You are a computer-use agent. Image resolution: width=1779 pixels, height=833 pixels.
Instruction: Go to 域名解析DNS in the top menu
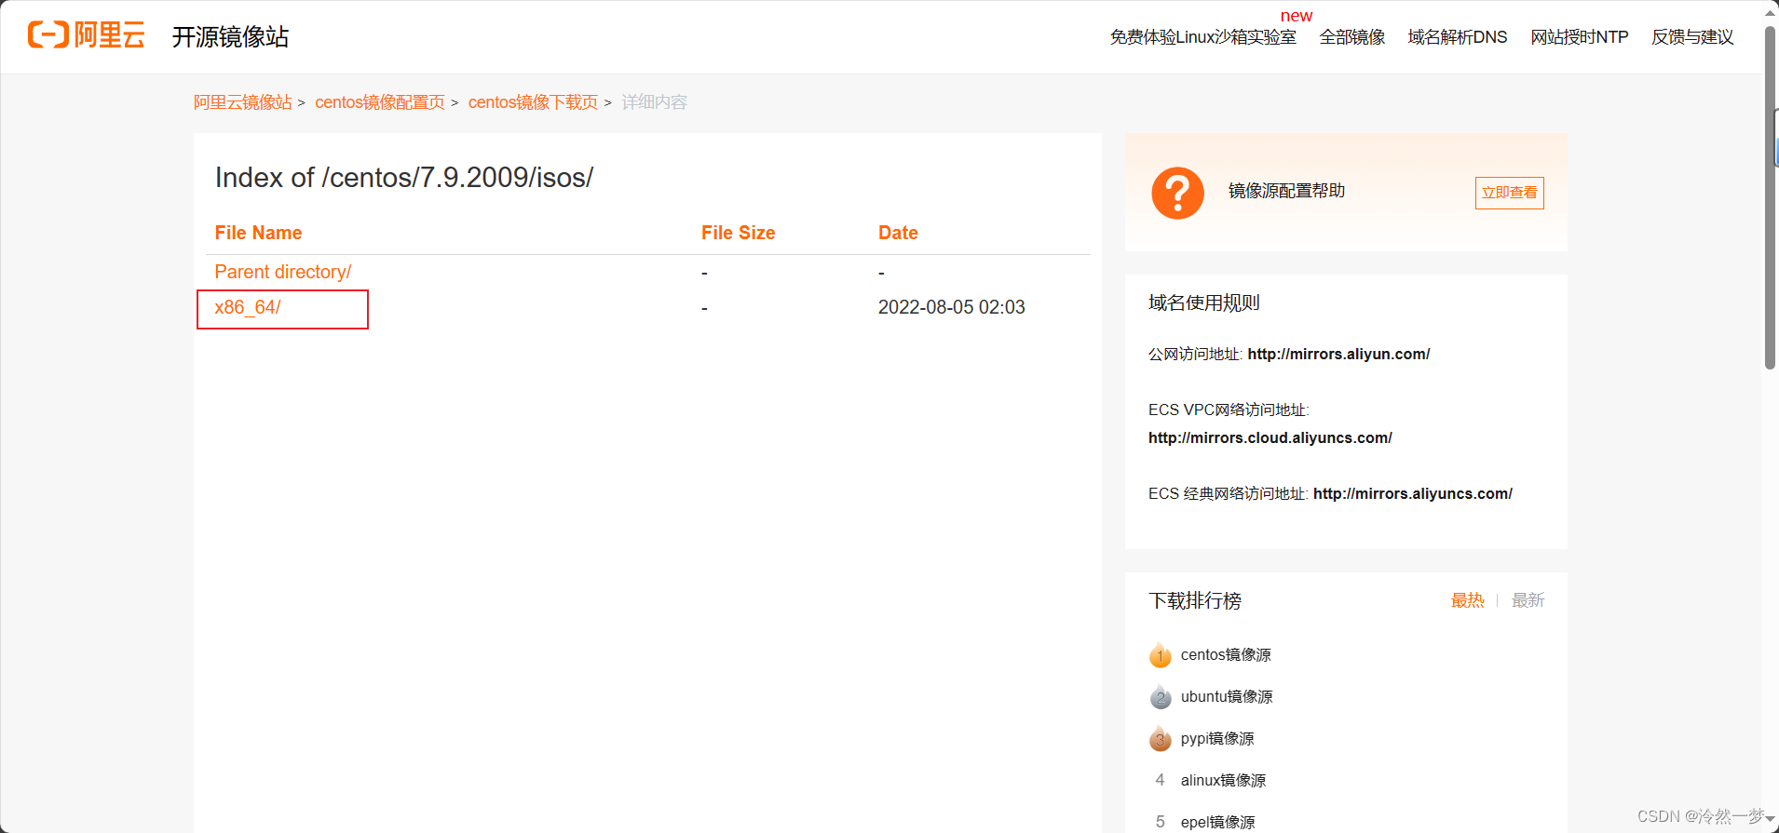[x=1457, y=37]
